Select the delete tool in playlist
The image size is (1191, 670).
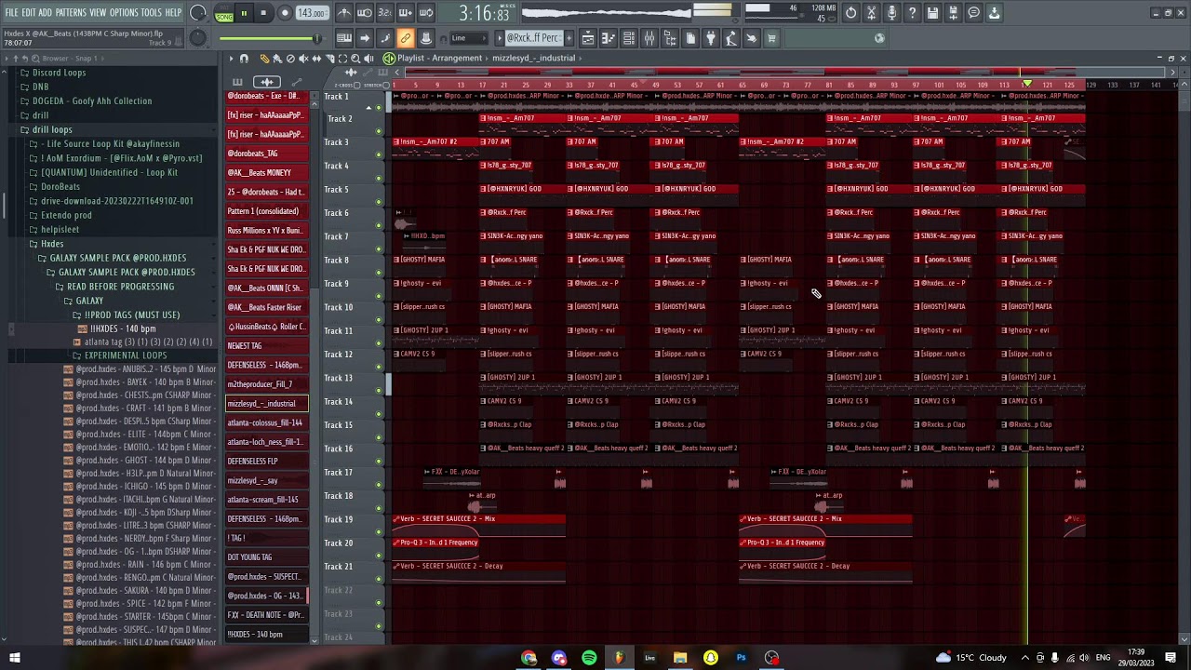pos(290,59)
